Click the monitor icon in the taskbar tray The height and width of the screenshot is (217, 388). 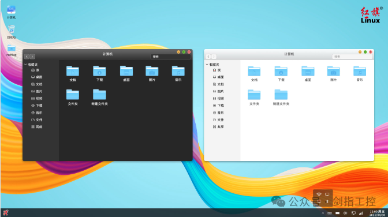click(353, 213)
